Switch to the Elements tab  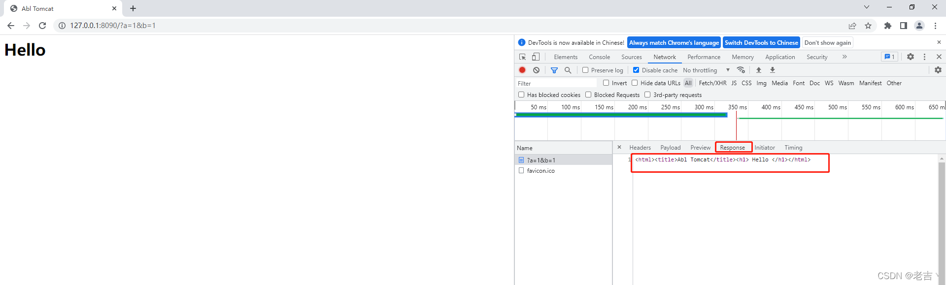point(566,57)
